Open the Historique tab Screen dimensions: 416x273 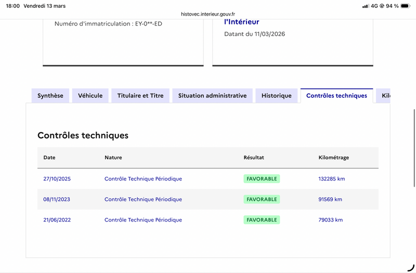tap(277, 96)
